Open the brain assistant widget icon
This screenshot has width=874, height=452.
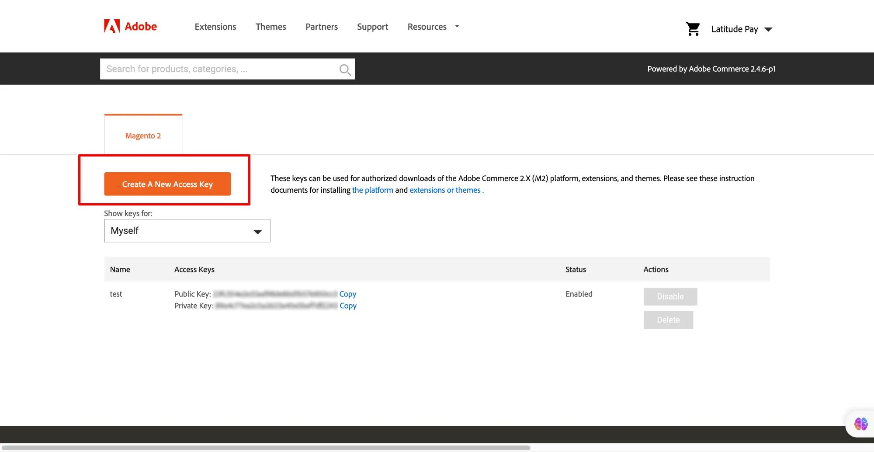(x=861, y=424)
